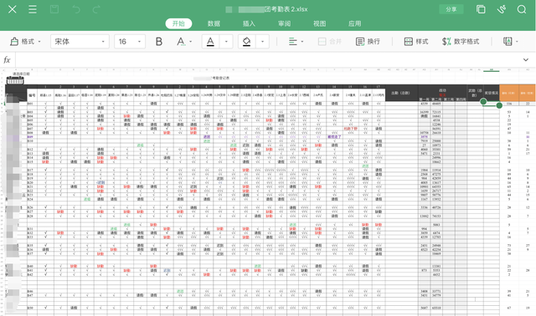Undo the last edit
The height and width of the screenshot is (316, 536).
(x=76, y=9)
